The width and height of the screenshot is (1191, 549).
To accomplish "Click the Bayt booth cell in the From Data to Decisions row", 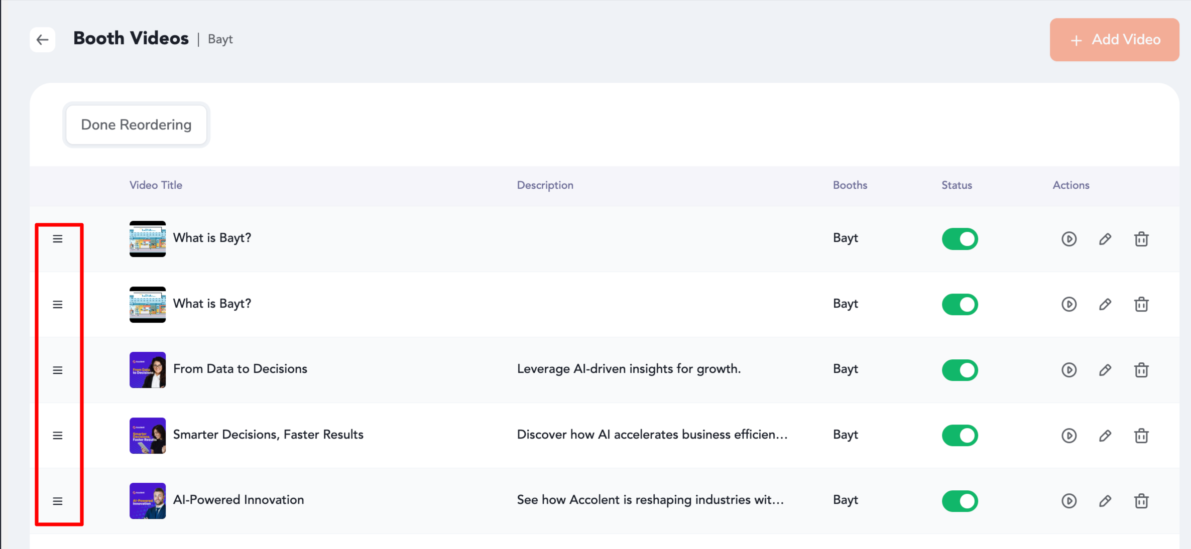I will point(846,369).
